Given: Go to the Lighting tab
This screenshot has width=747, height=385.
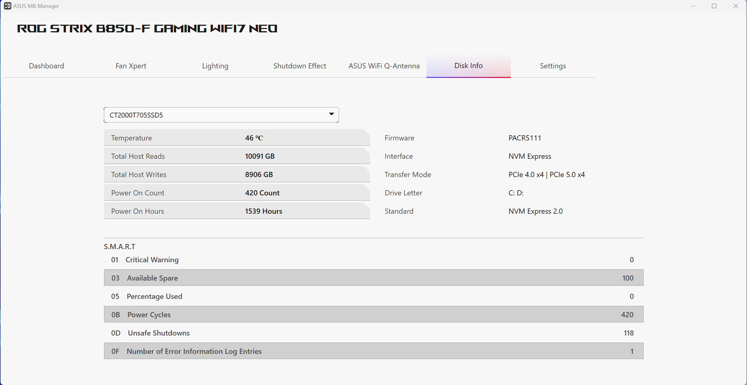Looking at the screenshot, I should [x=215, y=66].
